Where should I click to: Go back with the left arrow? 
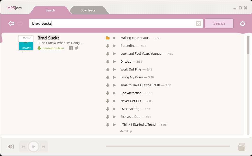[x=11, y=23]
